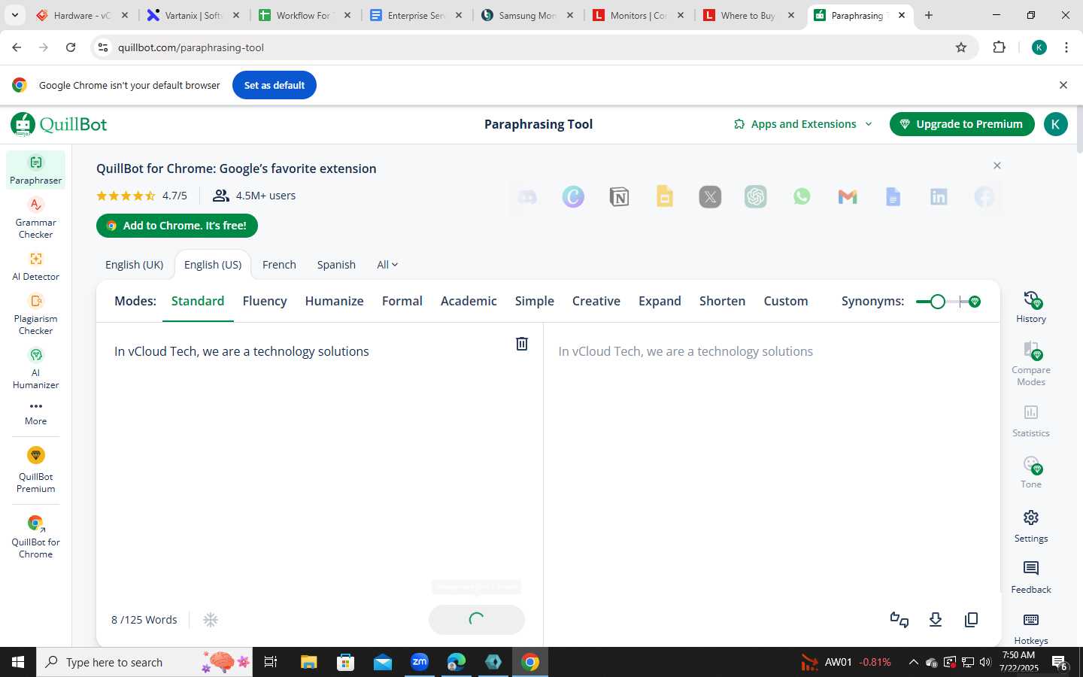Open Plagiarism Checker from sidebar
Image resolution: width=1083 pixels, height=677 pixels.
[35, 314]
